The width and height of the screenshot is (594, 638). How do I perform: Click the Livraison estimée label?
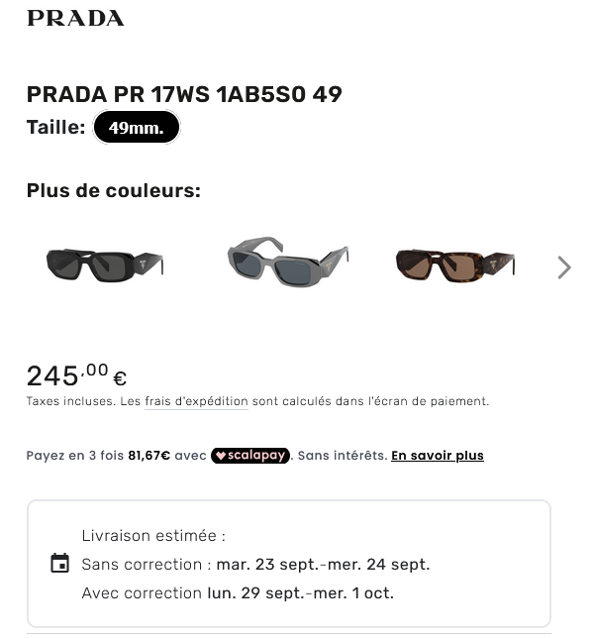pos(153,535)
